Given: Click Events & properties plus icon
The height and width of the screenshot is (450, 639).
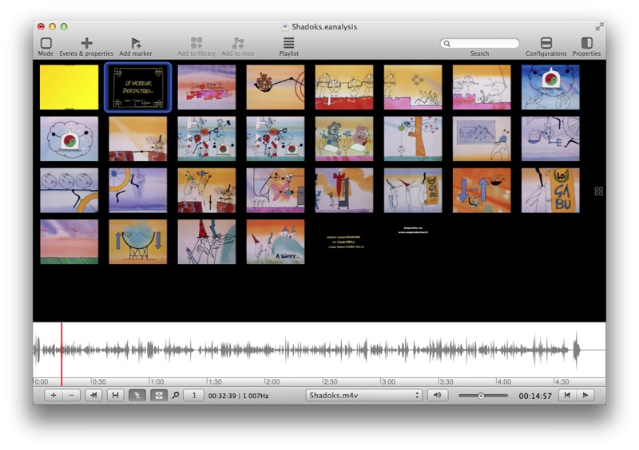Looking at the screenshot, I should [x=86, y=43].
